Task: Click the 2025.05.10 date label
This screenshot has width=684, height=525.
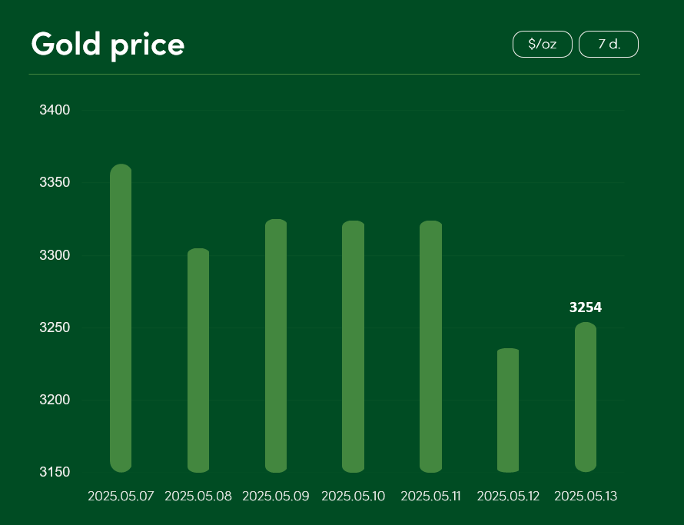Action: (354, 497)
